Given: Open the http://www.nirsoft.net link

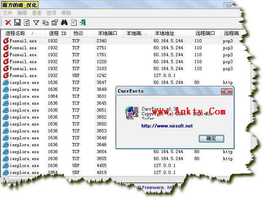Looking at the screenshot, I should [x=167, y=126].
